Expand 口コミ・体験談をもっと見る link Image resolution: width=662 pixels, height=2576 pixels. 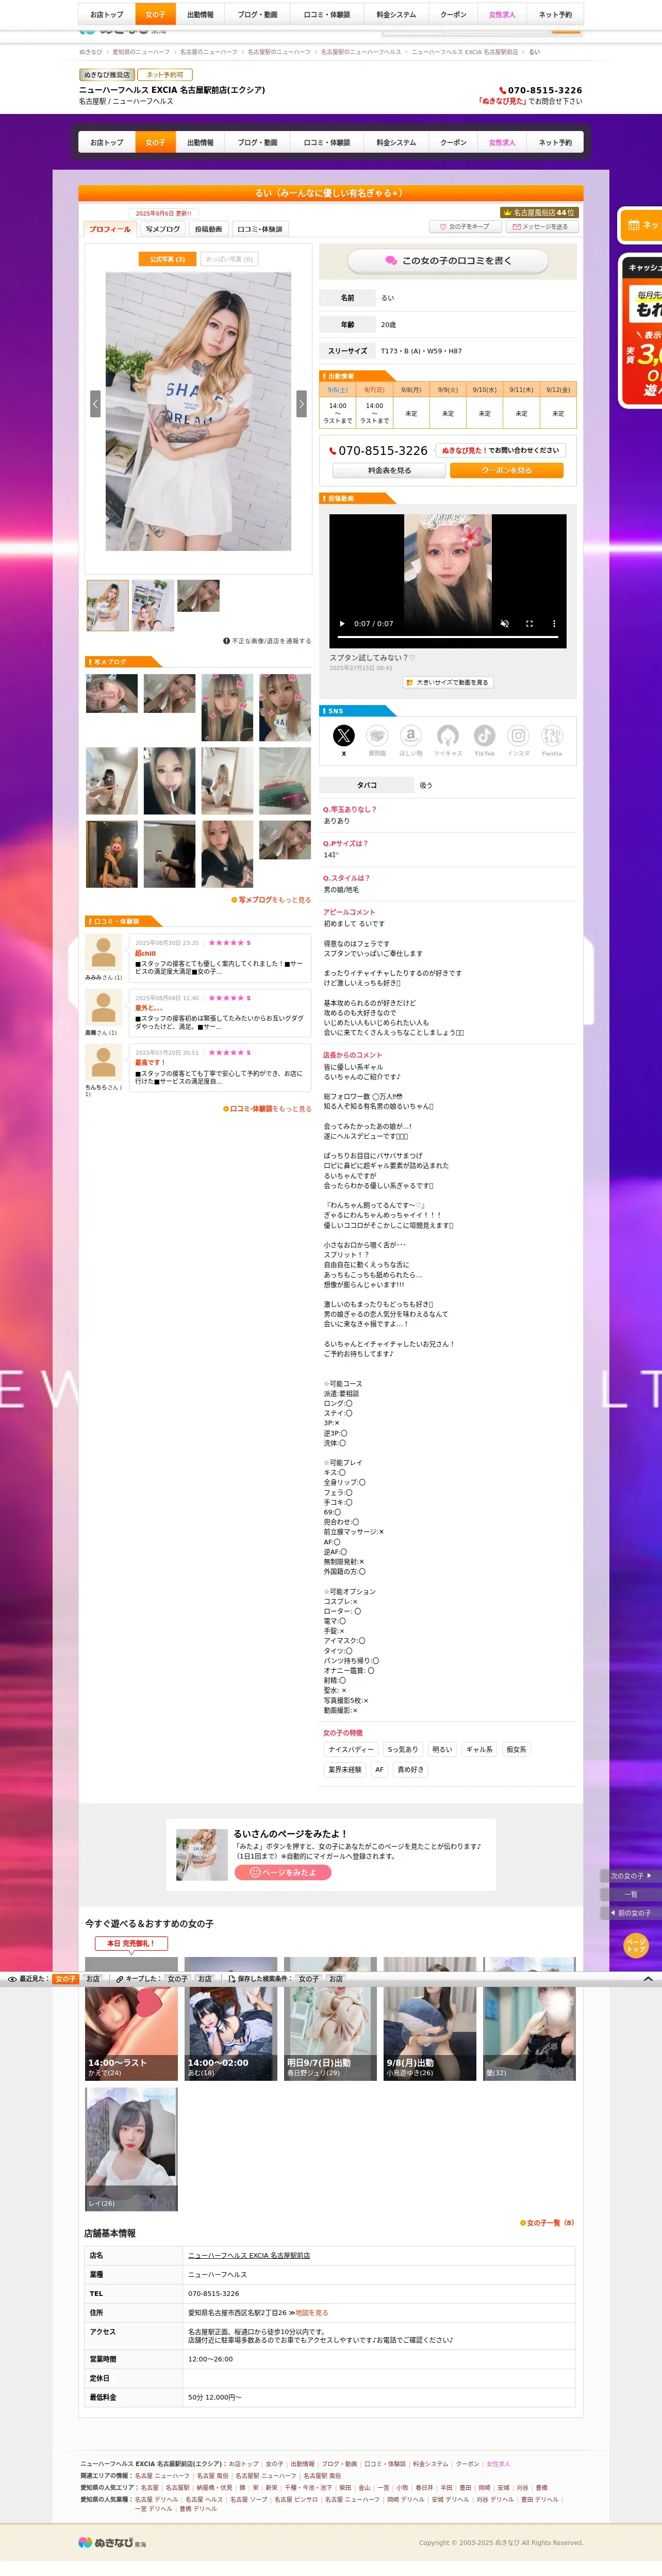(267, 1109)
